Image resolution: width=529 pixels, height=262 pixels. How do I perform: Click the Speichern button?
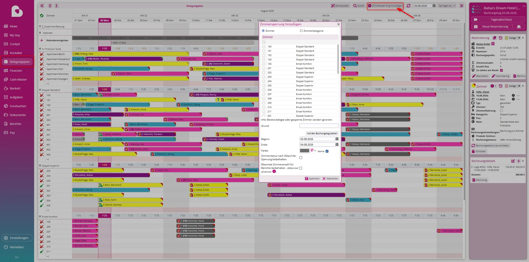pos(312,179)
